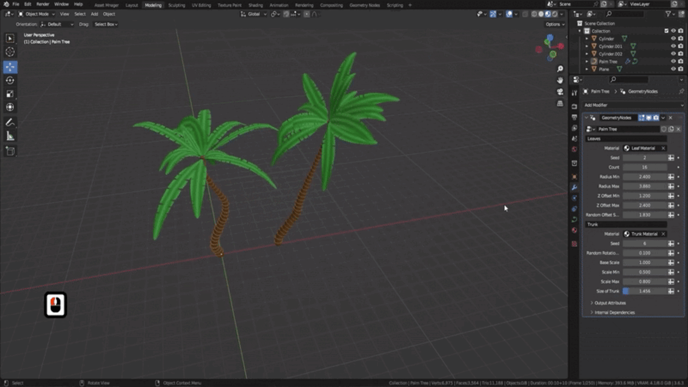Image resolution: width=688 pixels, height=387 pixels.
Task: Switch to the Shading workspace tab
Action: coord(255,5)
